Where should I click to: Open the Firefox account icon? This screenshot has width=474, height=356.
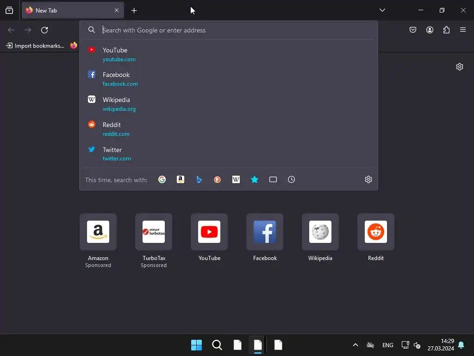pyautogui.click(x=430, y=30)
